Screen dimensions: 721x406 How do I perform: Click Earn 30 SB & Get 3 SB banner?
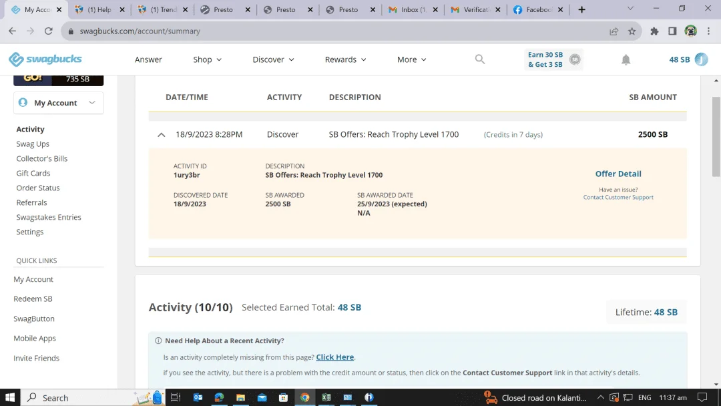click(553, 59)
